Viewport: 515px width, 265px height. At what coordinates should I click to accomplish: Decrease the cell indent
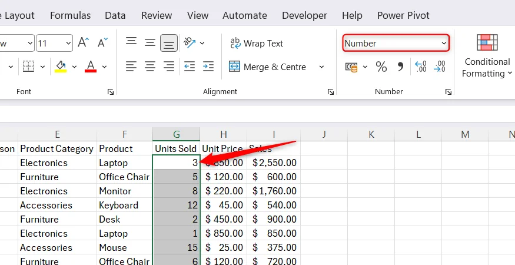point(190,67)
